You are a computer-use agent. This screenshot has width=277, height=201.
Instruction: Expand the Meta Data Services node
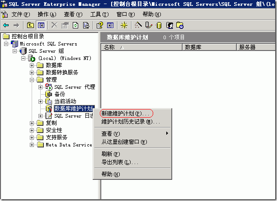(32, 145)
